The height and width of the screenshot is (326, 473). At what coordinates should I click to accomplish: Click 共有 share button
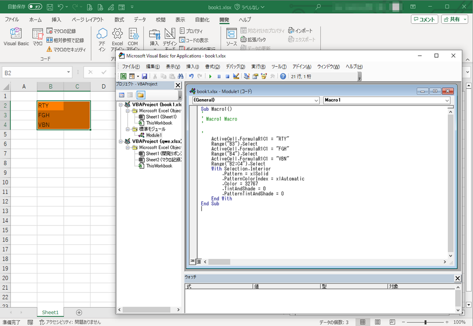[454, 19]
